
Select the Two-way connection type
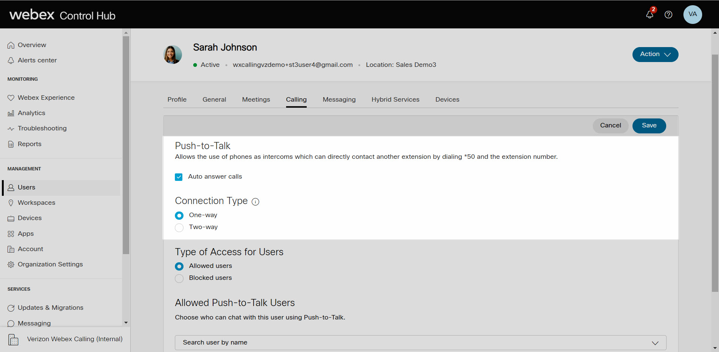coord(179,227)
